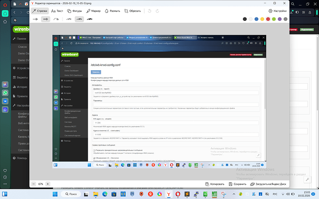Open the Фигуры shapes tool
The width and height of the screenshot is (319, 199).
[x=74, y=11]
